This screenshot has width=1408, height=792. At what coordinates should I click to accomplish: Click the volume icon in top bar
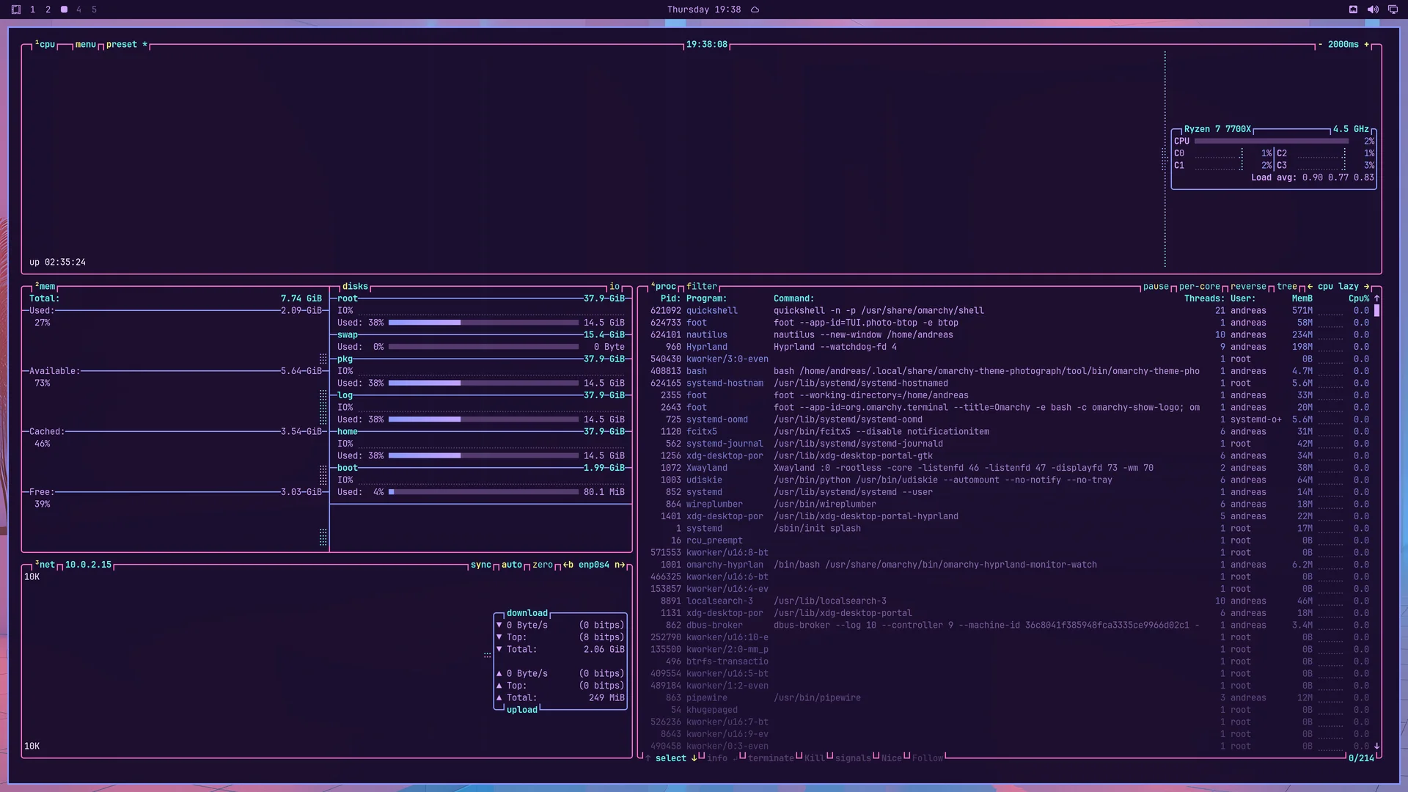(1373, 10)
